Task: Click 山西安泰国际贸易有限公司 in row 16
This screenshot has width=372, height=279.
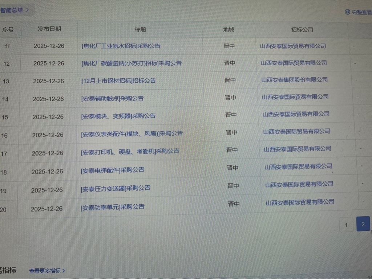Action: tap(296, 131)
